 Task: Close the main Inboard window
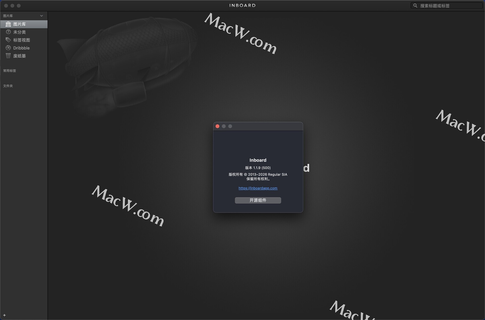pyautogui.click(x=6, y=6)
